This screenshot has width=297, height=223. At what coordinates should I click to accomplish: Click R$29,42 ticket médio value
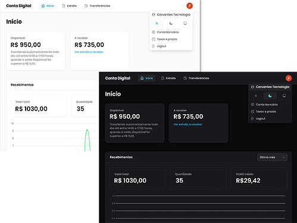(248, 181)
